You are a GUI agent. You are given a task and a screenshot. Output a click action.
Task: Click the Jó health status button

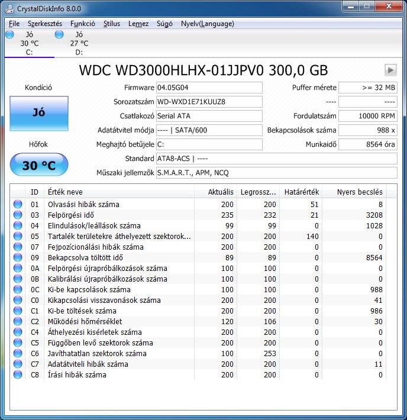39,114
